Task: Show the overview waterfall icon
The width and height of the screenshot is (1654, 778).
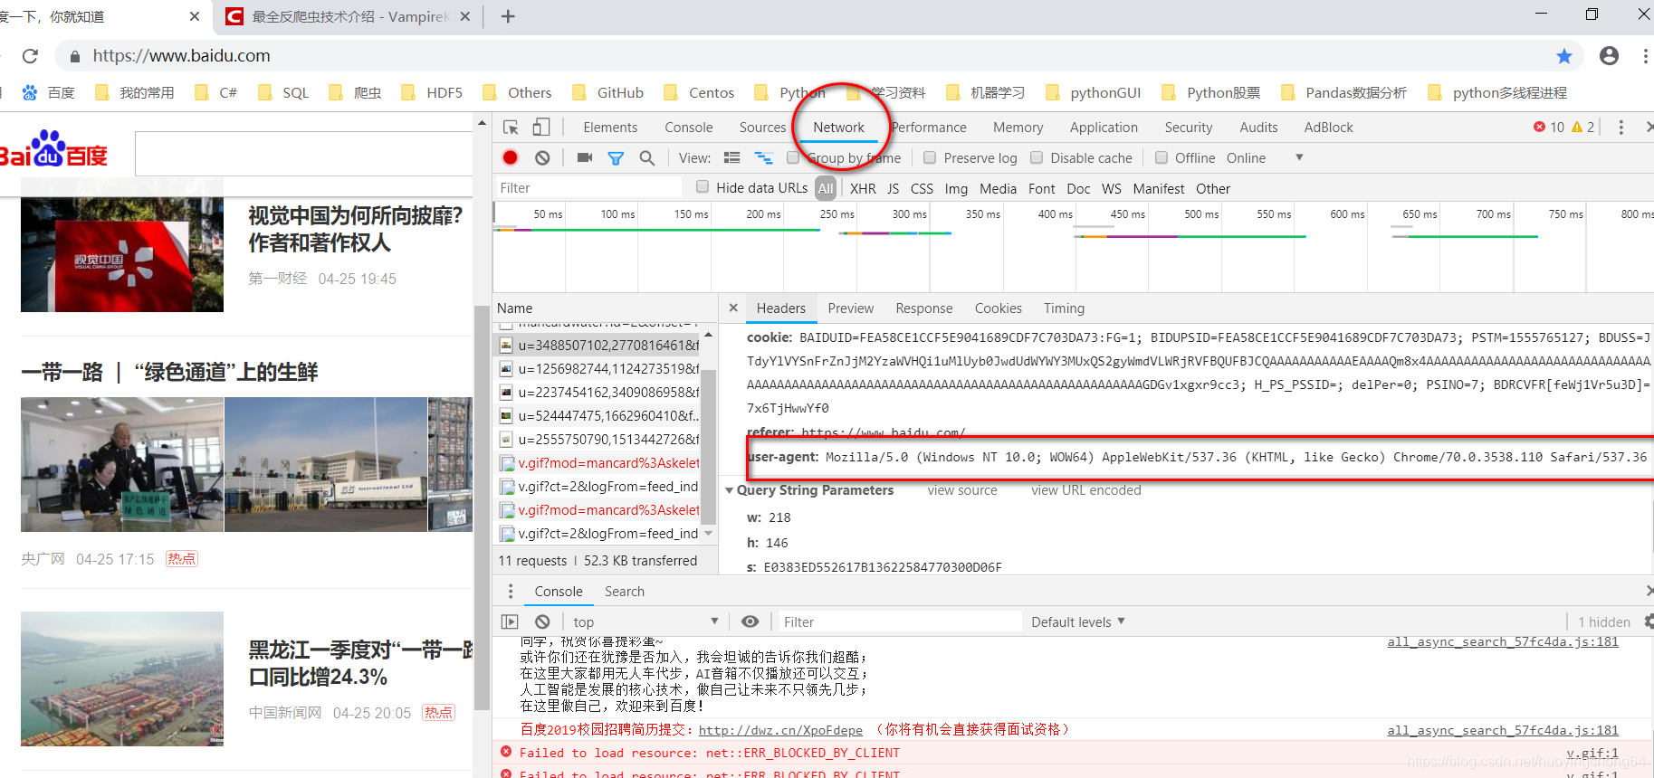Action: click(764, 157)
